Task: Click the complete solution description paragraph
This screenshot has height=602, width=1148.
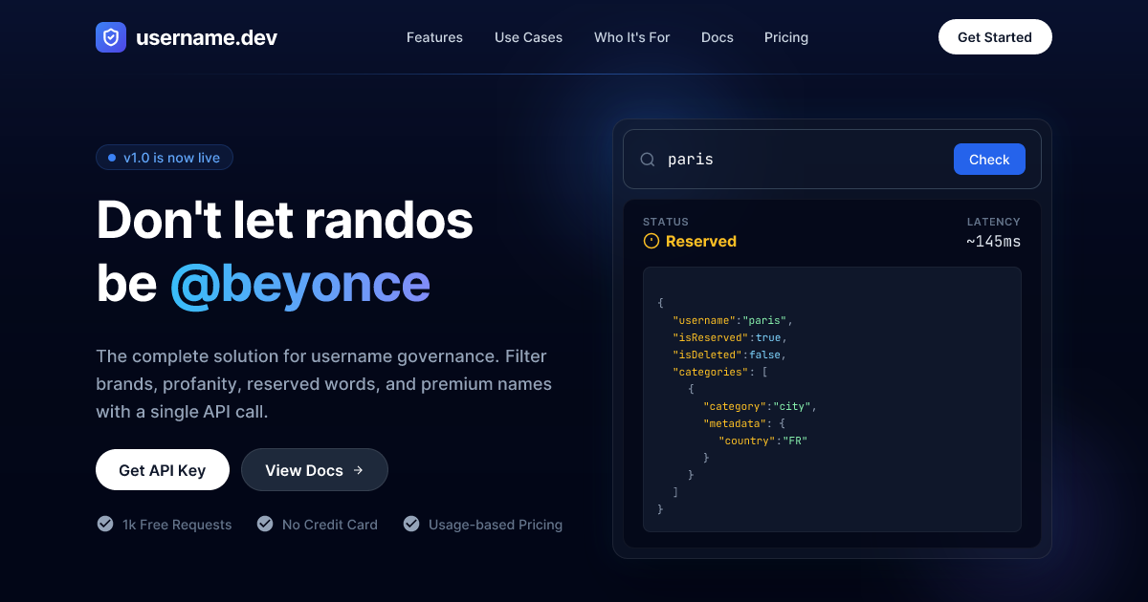Action: point(325,384)
